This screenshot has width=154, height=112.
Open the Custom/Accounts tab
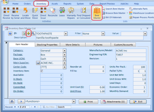click(124, 45)
